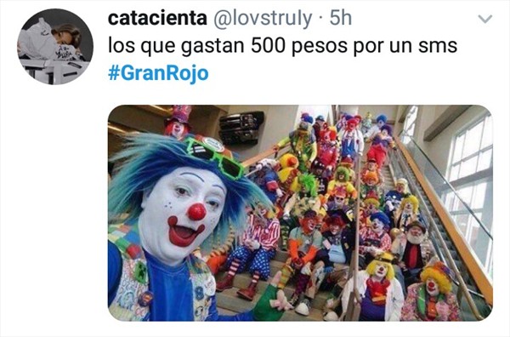Click the yellow-haired clown in white coat

[x=377, y=287]
